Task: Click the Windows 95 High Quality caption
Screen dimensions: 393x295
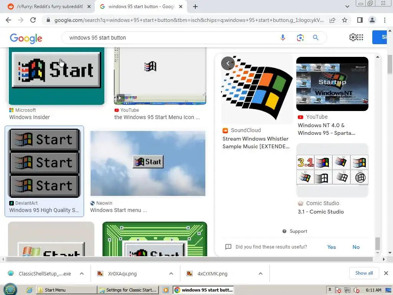Action: [44, 210]
